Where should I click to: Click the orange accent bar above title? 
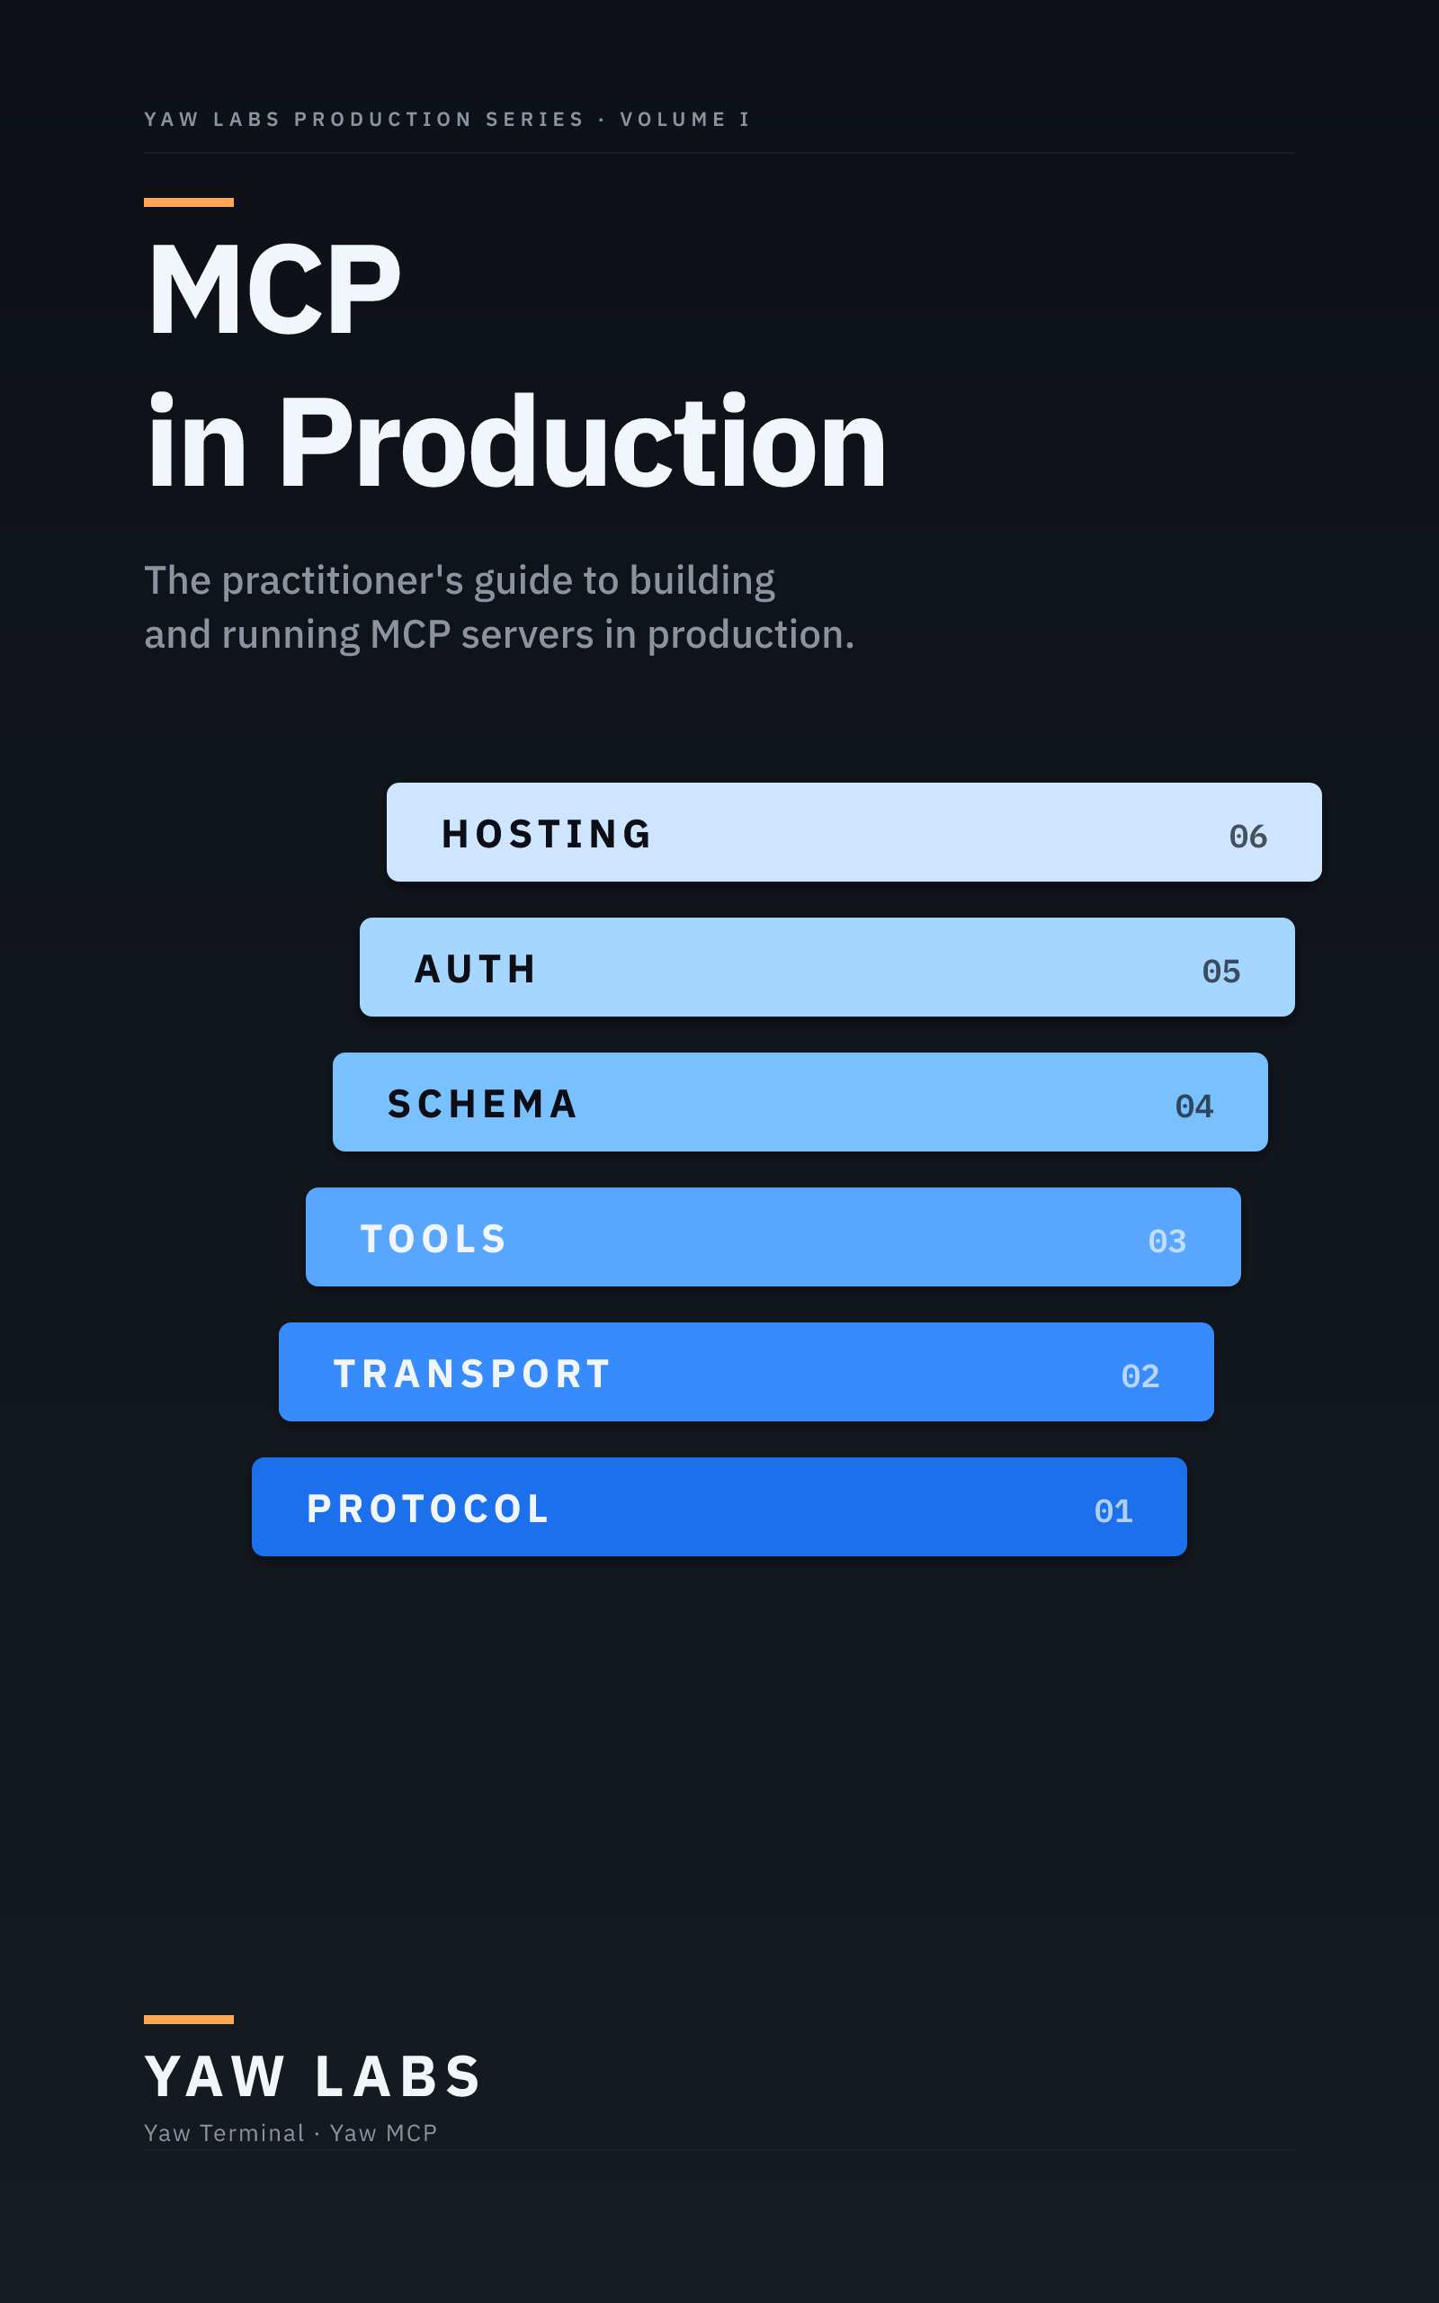tap(189, 202)
